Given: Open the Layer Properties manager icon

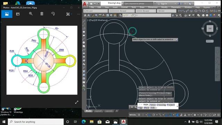Looking at the screenshot, I should 120,15.
